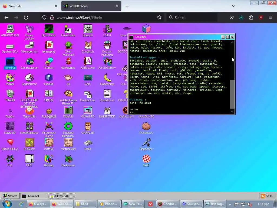Click Terminal scrollbar down arrow
Viewport: 277px width, 208px height.
click(x=232, y=111)
